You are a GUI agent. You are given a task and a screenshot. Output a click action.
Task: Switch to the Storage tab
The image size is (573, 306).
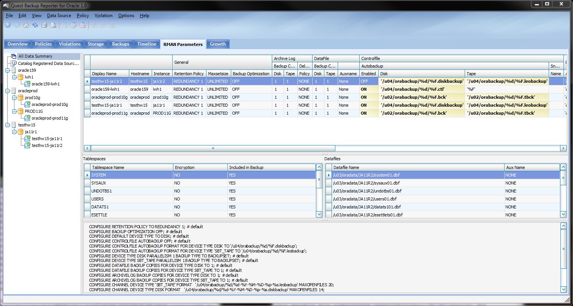96,44
